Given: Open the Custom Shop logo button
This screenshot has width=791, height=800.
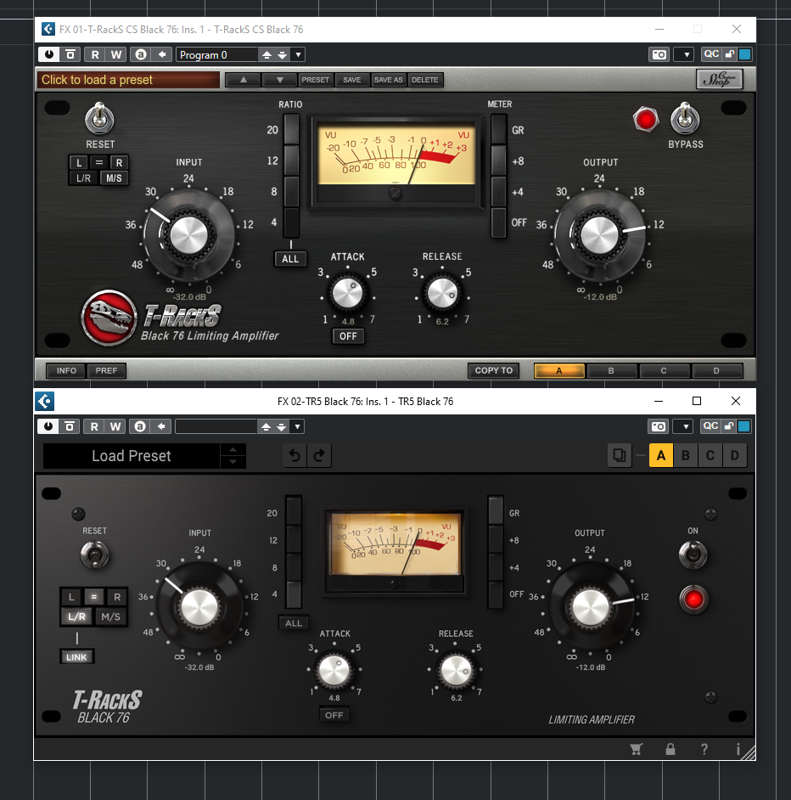Looking at the screenshot, I should (x=719, y=79).
